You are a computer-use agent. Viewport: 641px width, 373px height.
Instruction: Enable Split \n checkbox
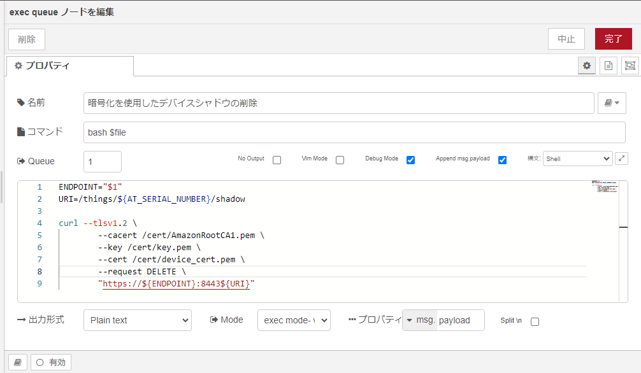click(535, 321)
